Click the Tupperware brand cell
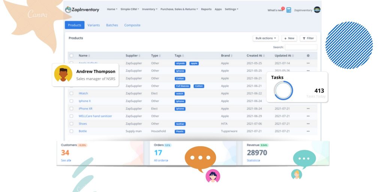This screenshot has width=384, height=192. (x=229, y=131)
